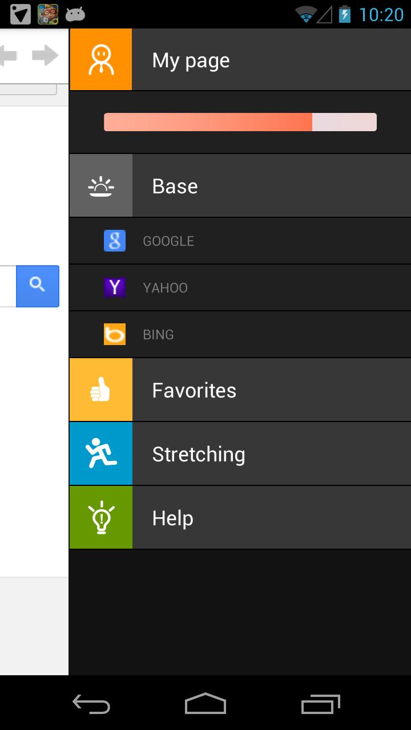Image resolution: width=411 pixels, height=730 pixels.
Task: Tap the Help lightbulb icon
Action: 101,518
